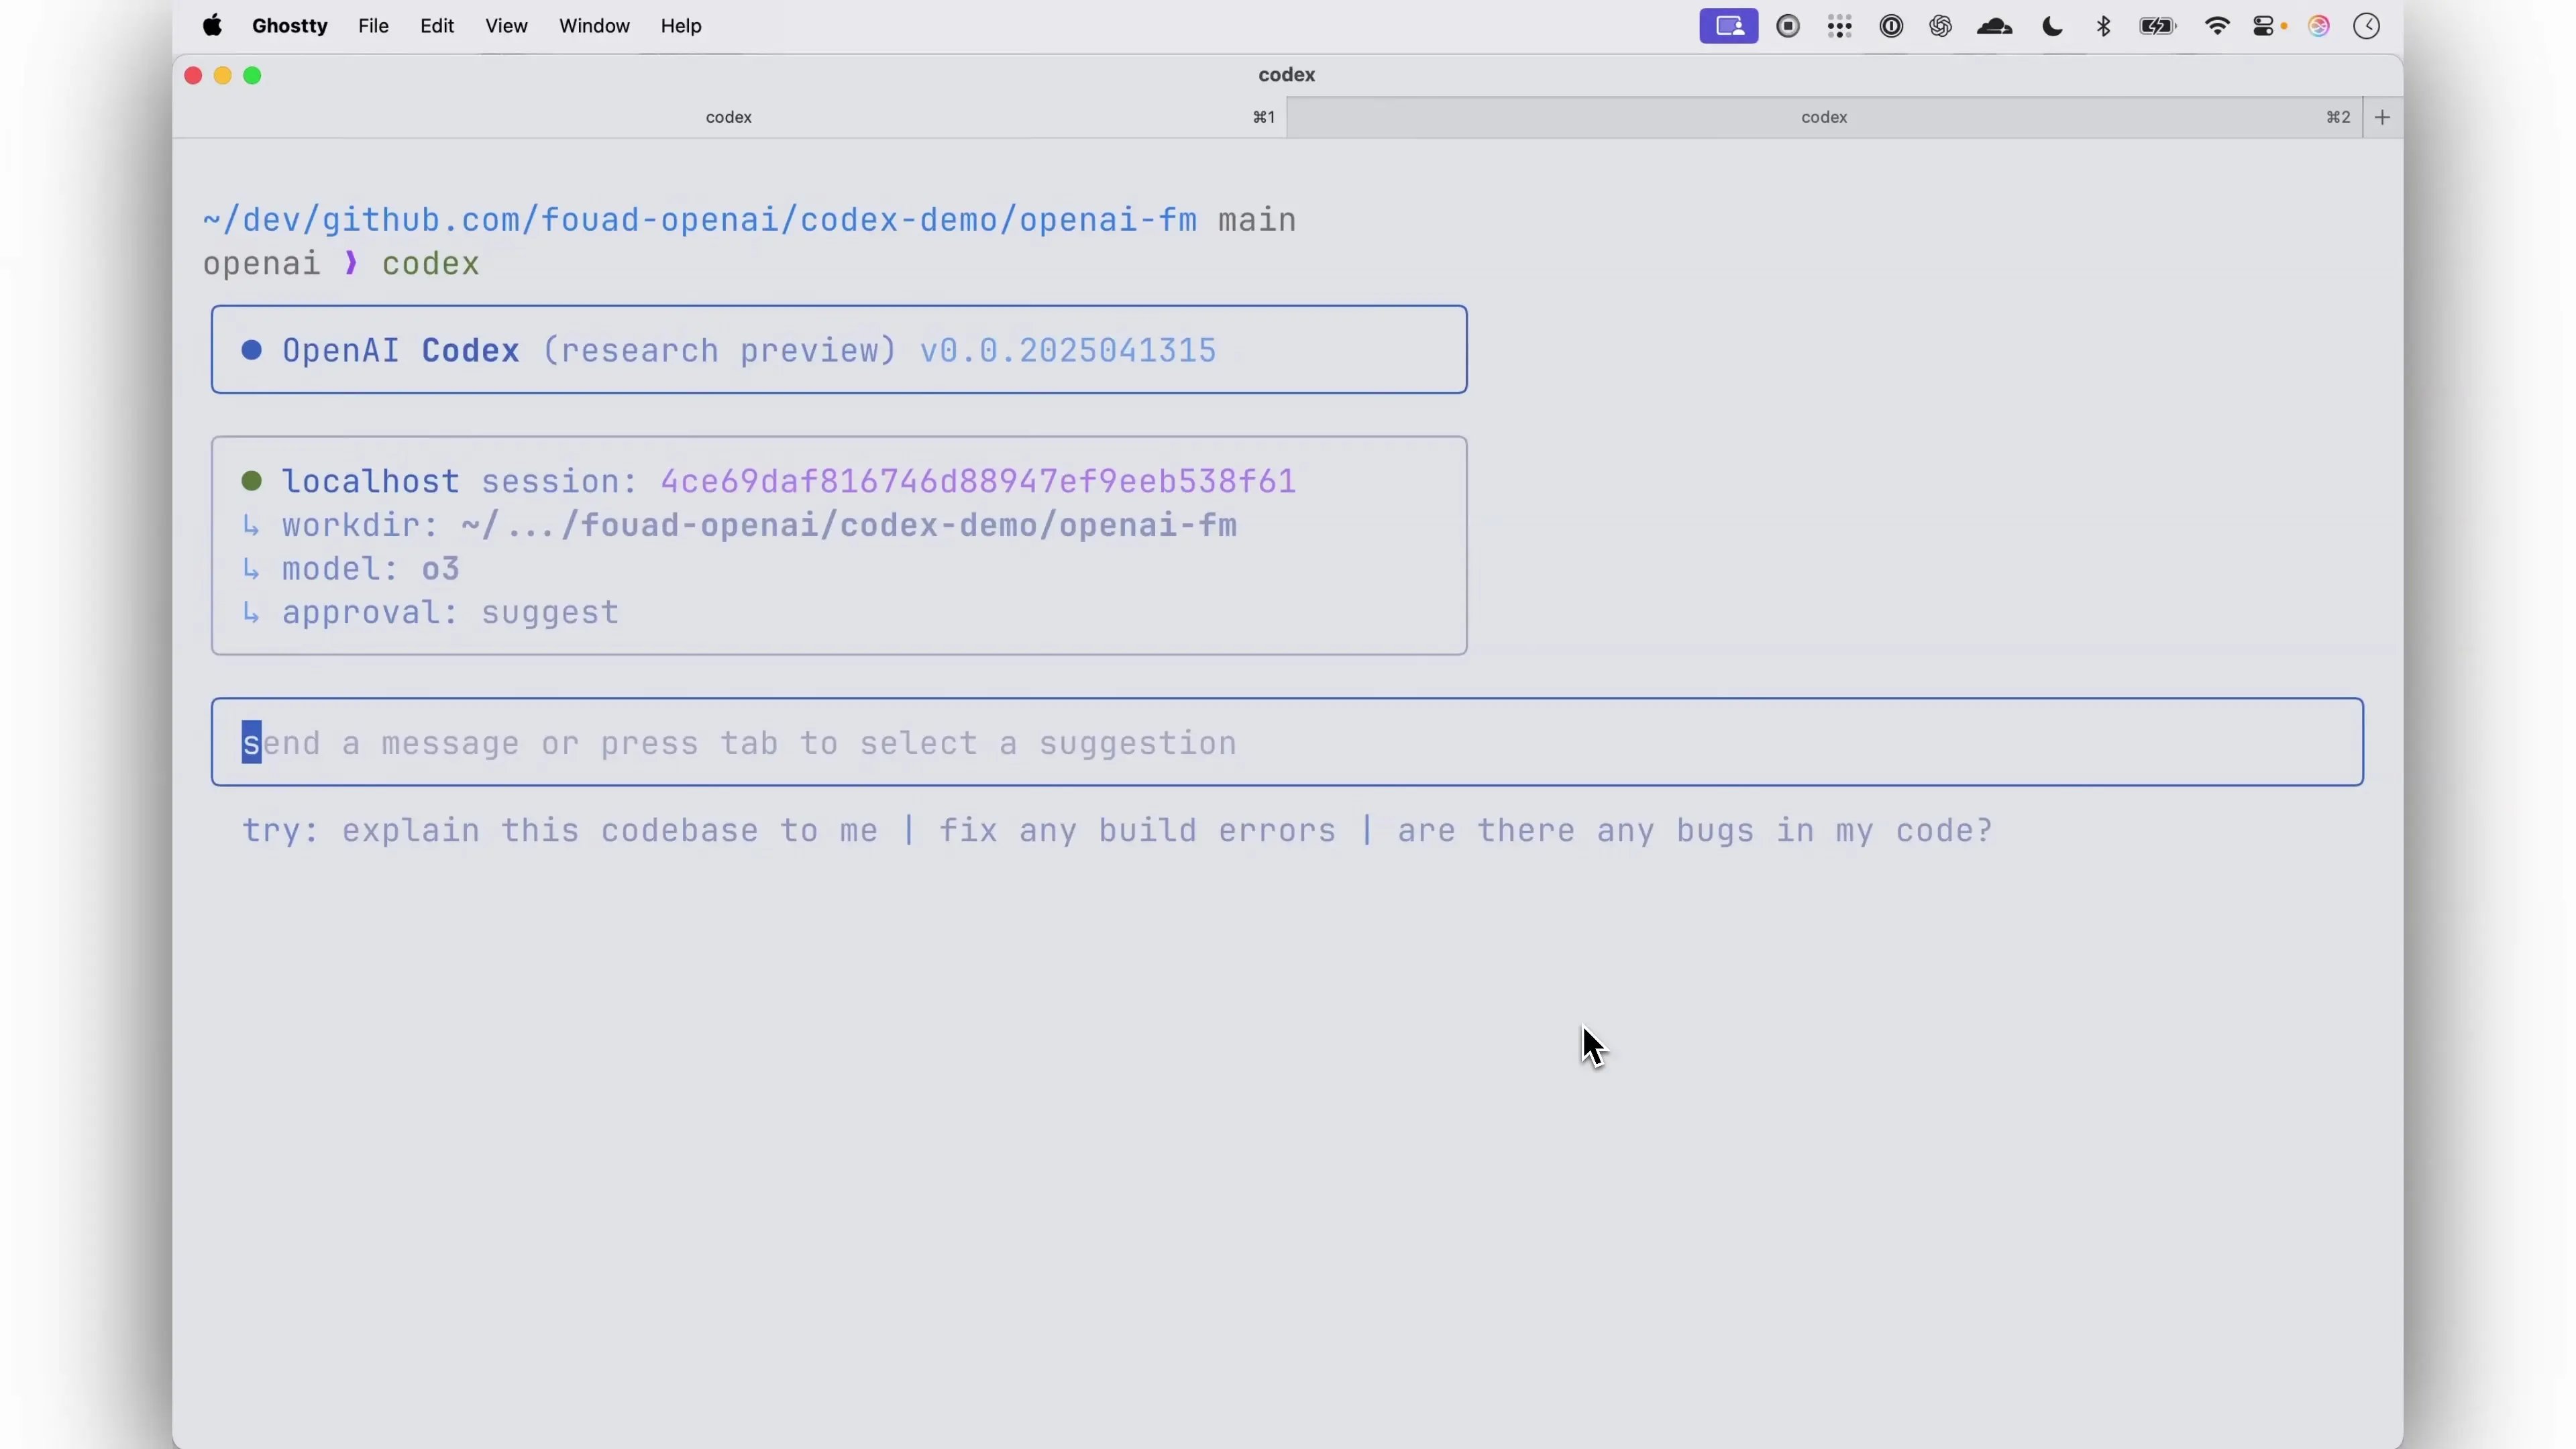Switch to the second codex tab
The image size is (2576, 1449).
1824,118
